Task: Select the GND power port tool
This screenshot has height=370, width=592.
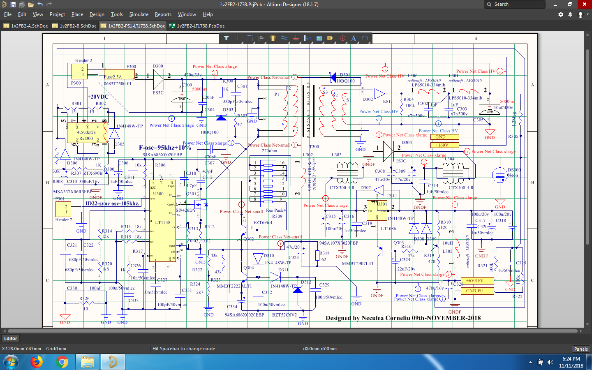Action: [x=296, y=38]
